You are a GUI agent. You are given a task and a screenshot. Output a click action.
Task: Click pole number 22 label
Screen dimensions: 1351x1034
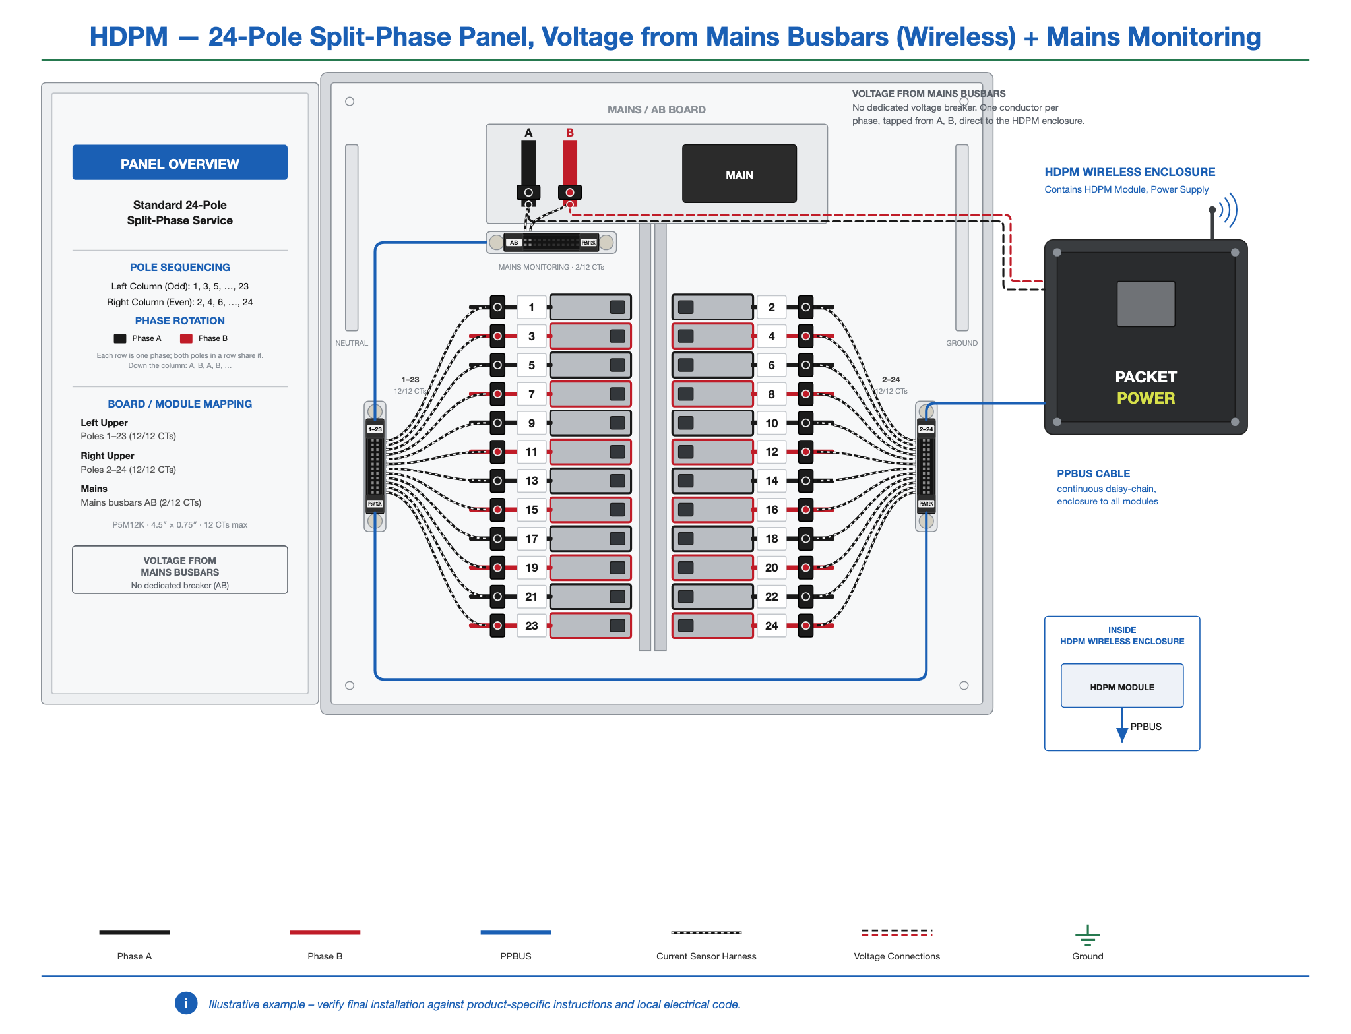771,597
